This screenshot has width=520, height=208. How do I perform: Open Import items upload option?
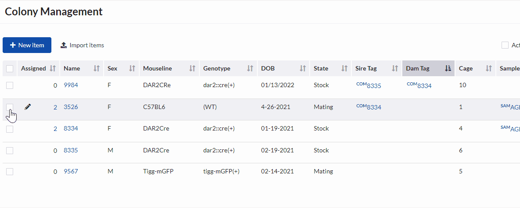[82, 45]
